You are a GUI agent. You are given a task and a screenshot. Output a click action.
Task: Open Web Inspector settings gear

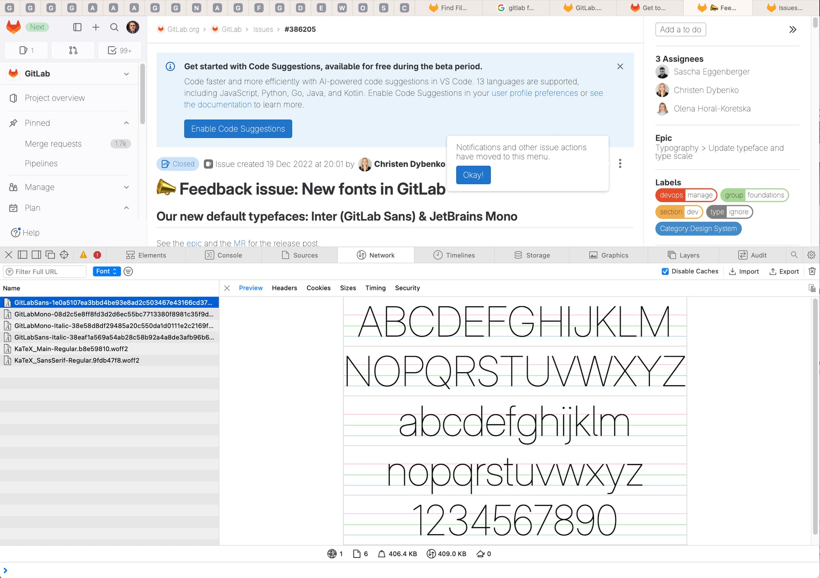[x=811, y=255]
